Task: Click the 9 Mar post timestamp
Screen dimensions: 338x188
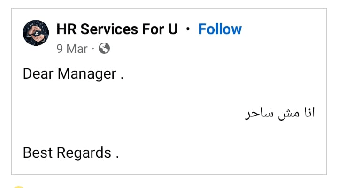Action: pyautogui.click(x=72, y=49)
